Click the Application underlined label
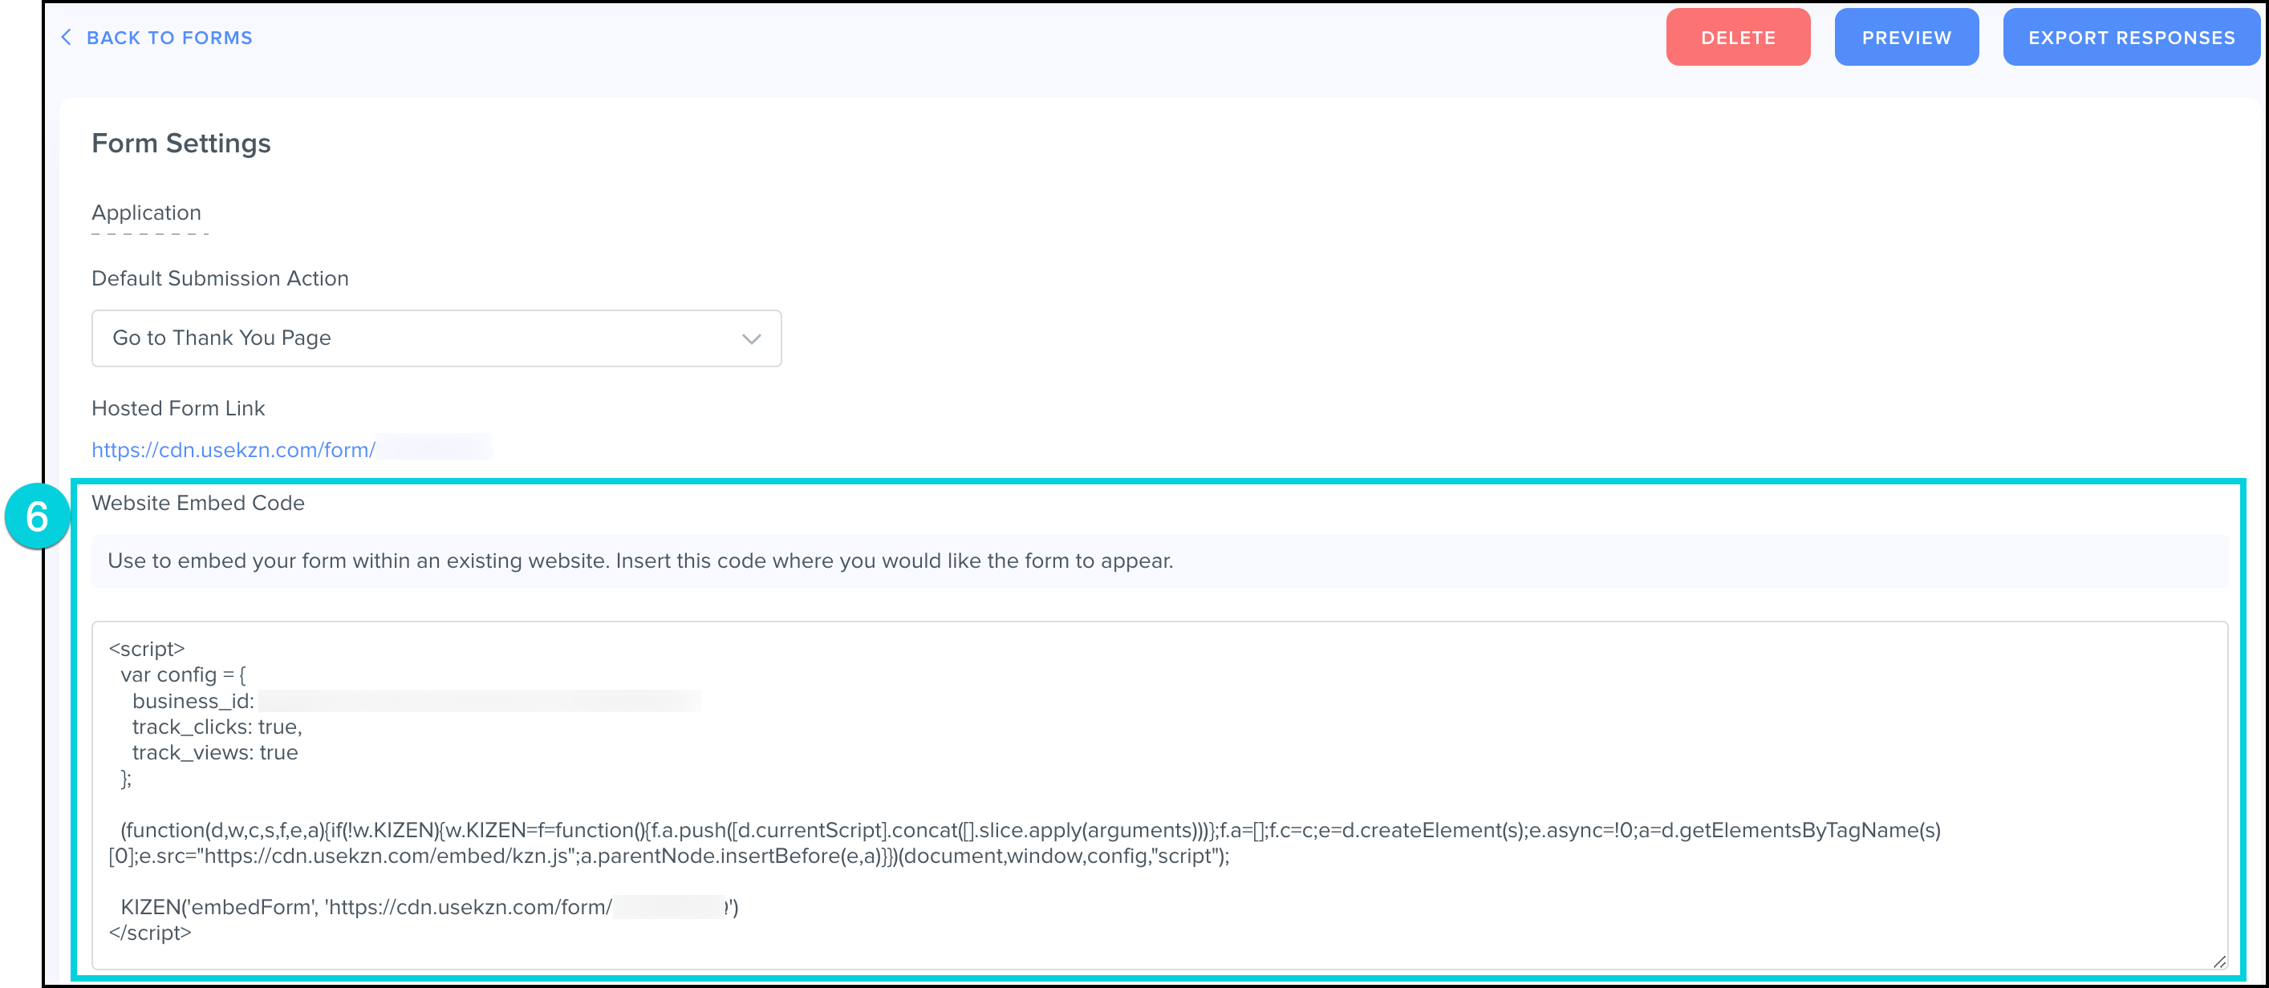Screen dimensions: 2269x988 (146, 213)
